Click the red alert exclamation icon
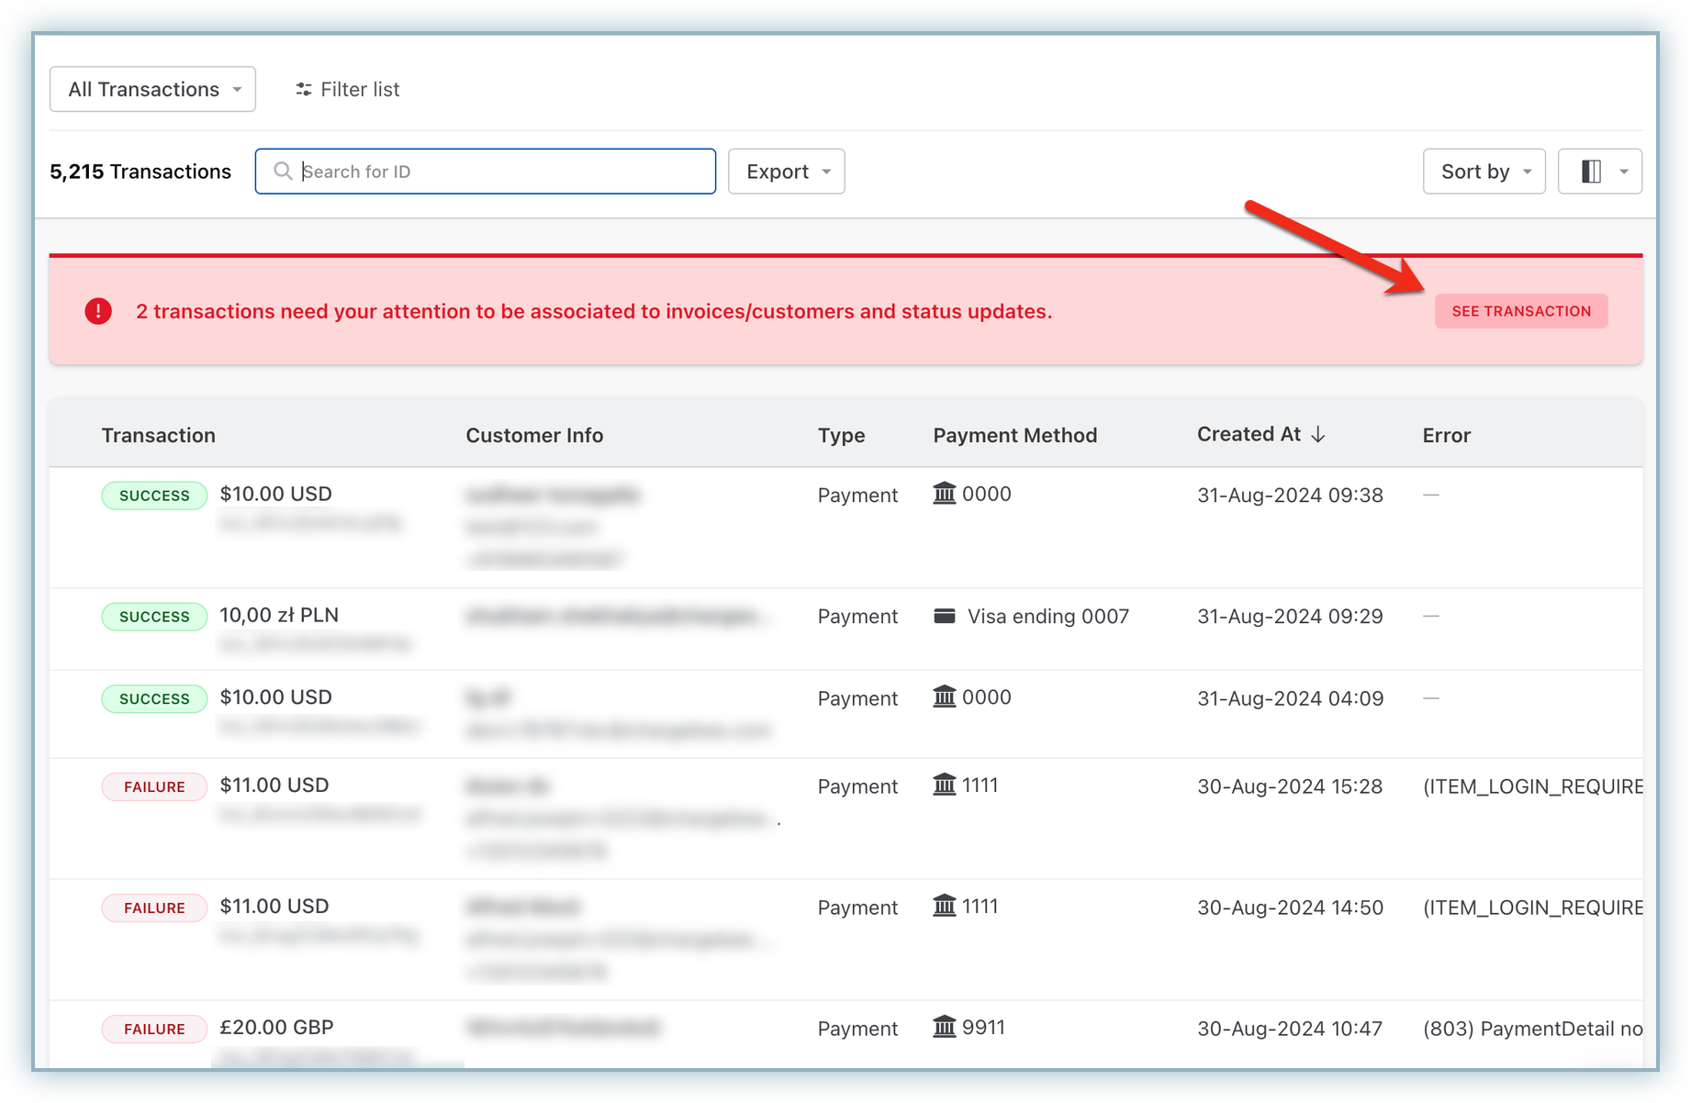The width and height of the screenshot is (1691, 1103). 98,311
